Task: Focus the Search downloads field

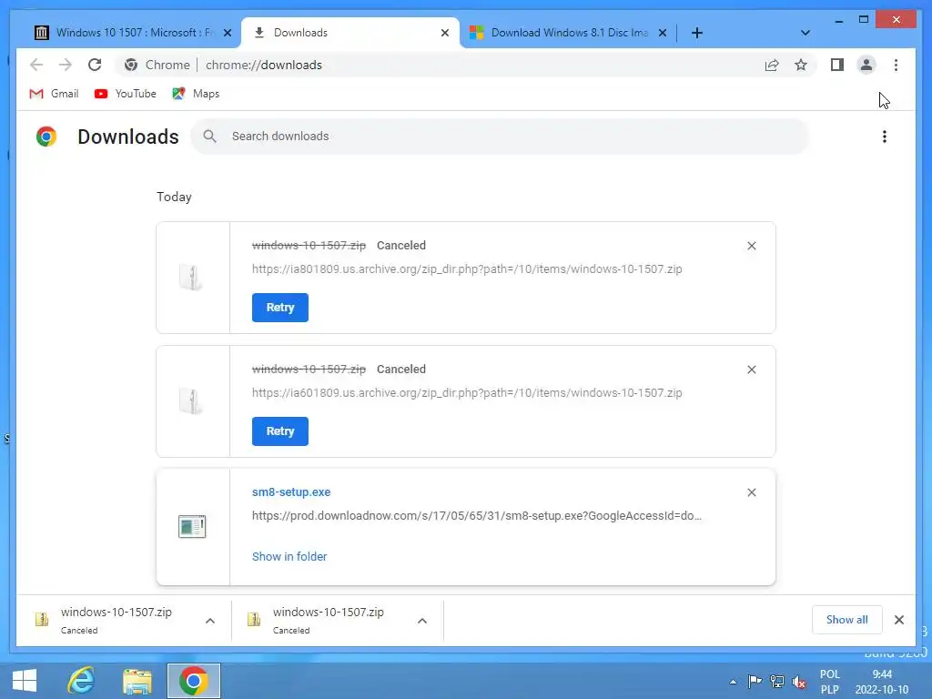Action: click(500, 137)
